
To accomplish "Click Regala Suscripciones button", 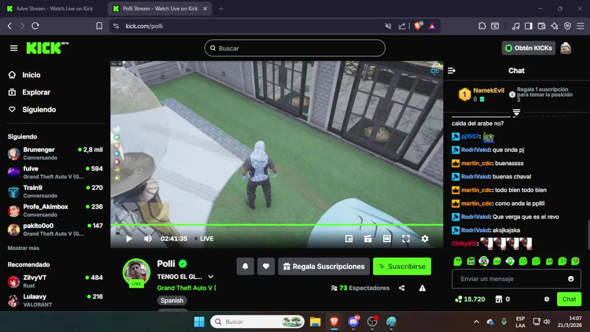I will [324, 266].
